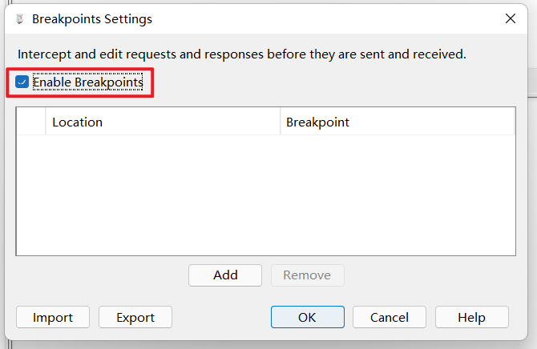Sort by the Breakpoint column header

[397, 122]
